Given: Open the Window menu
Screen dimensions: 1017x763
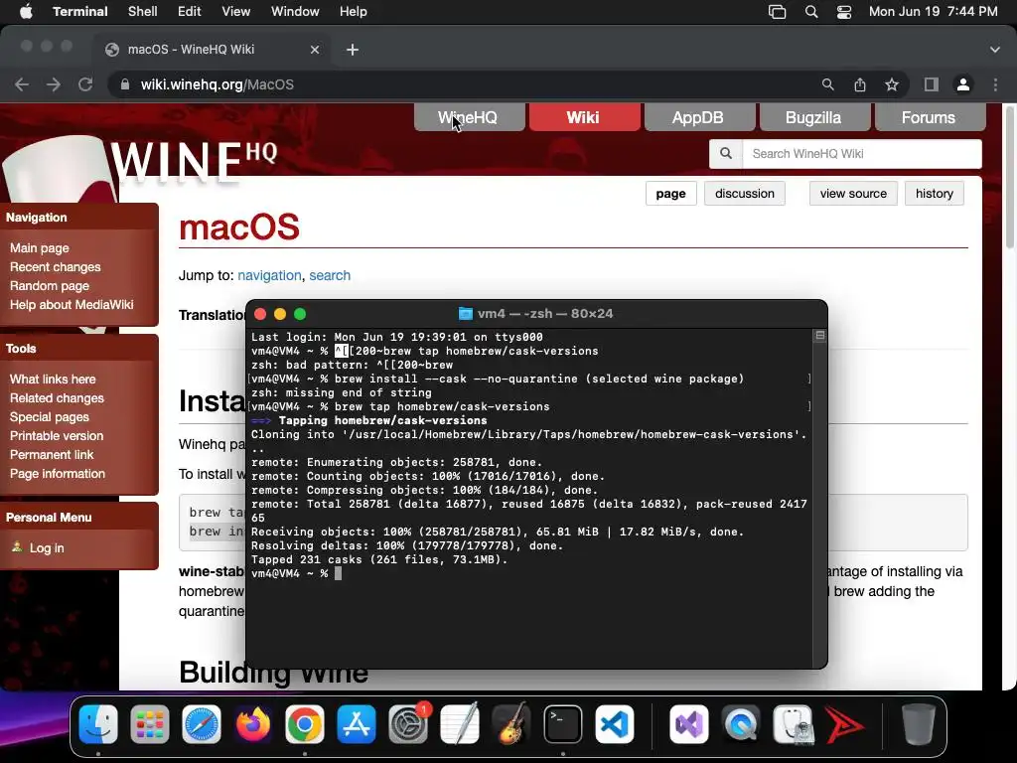Looking at the screenshot, I should pos(295,12).
